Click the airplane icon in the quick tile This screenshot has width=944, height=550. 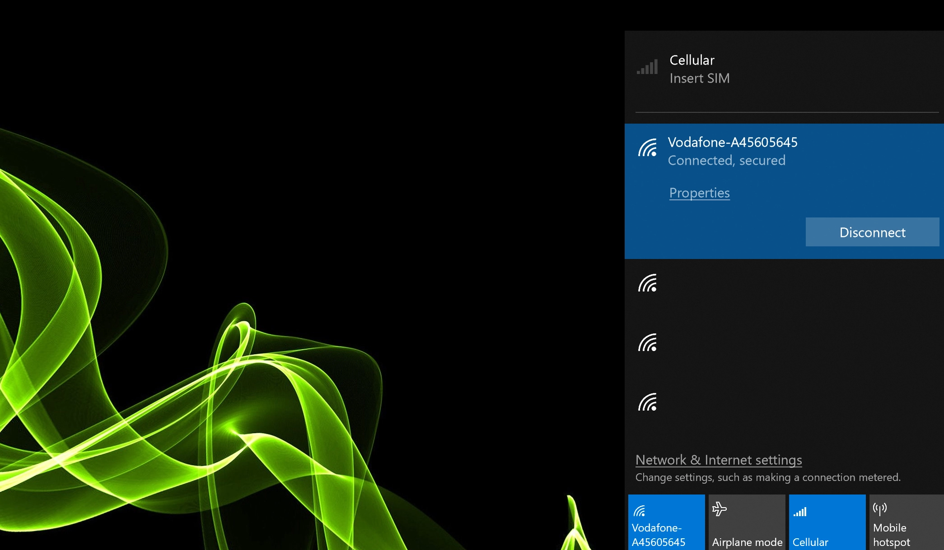pyautogui.click(x=719, y=510)
